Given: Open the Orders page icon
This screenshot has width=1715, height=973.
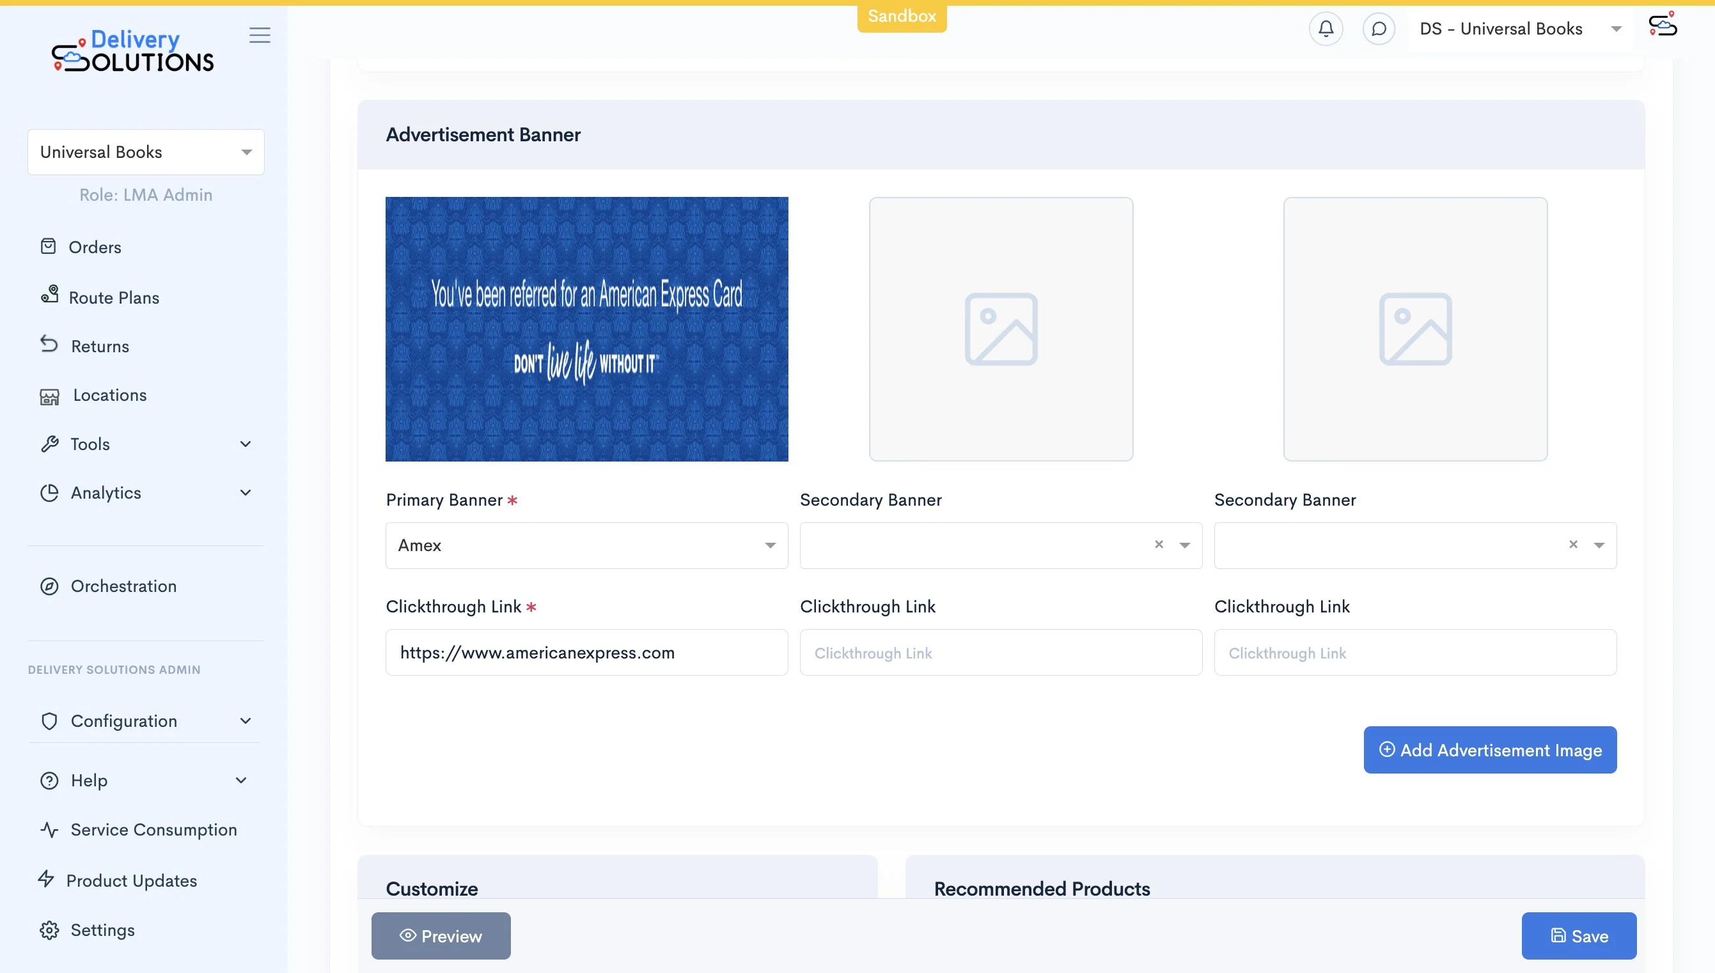Looking at the screenshot, I should pyautogui.click(x=48, y=247).
